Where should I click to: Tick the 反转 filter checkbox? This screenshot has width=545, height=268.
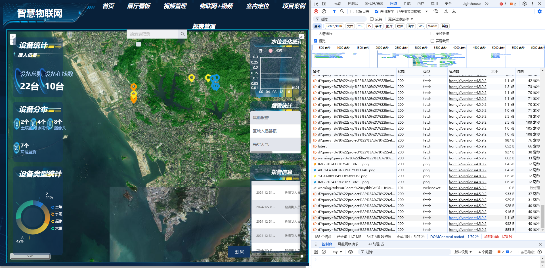tap(372, 19)
